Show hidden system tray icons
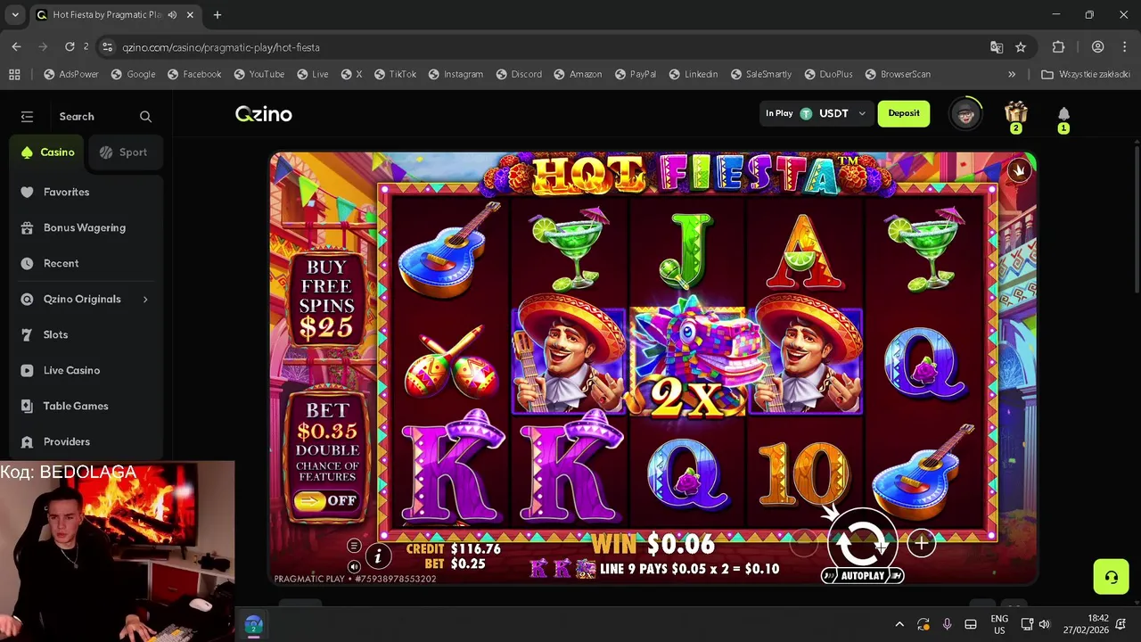The image size is (1141, 642). [x=899, y=624]
